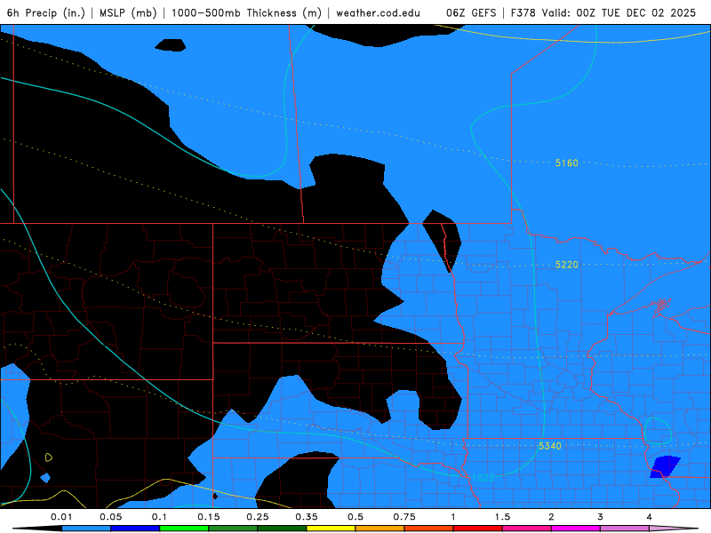Click the dark blue 0.05–0.1 legend swatch
Viewport: 711px width, 533px height.
(135, 529)
